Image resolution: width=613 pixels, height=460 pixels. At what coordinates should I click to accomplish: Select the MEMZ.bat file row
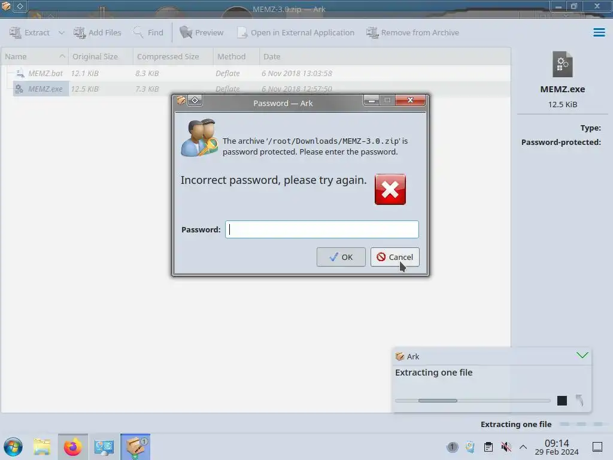pos(256,73)
